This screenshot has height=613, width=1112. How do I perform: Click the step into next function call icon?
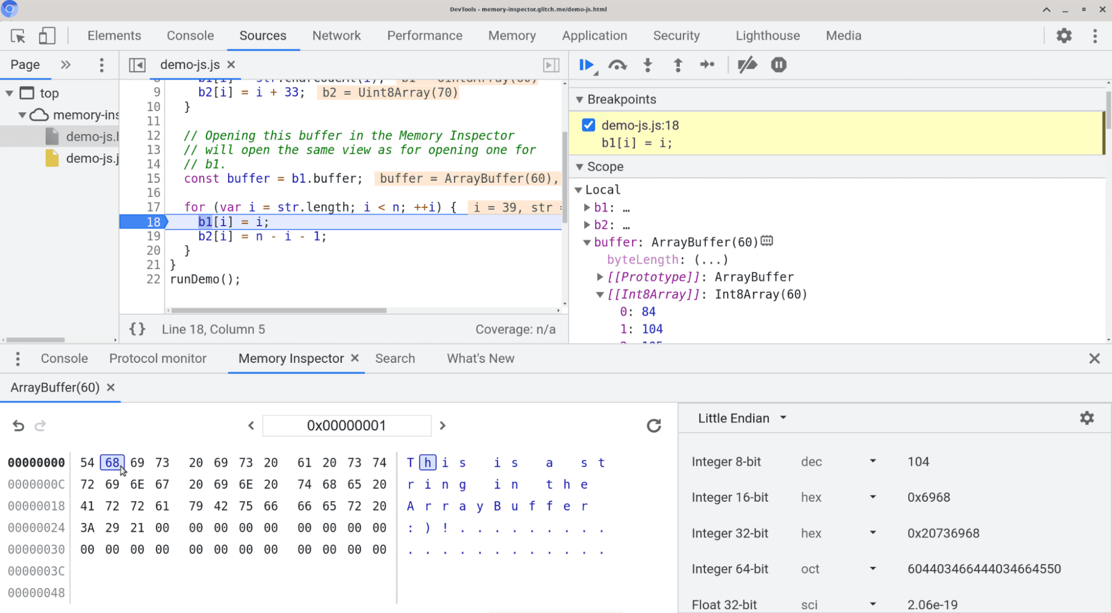[648, 65]
